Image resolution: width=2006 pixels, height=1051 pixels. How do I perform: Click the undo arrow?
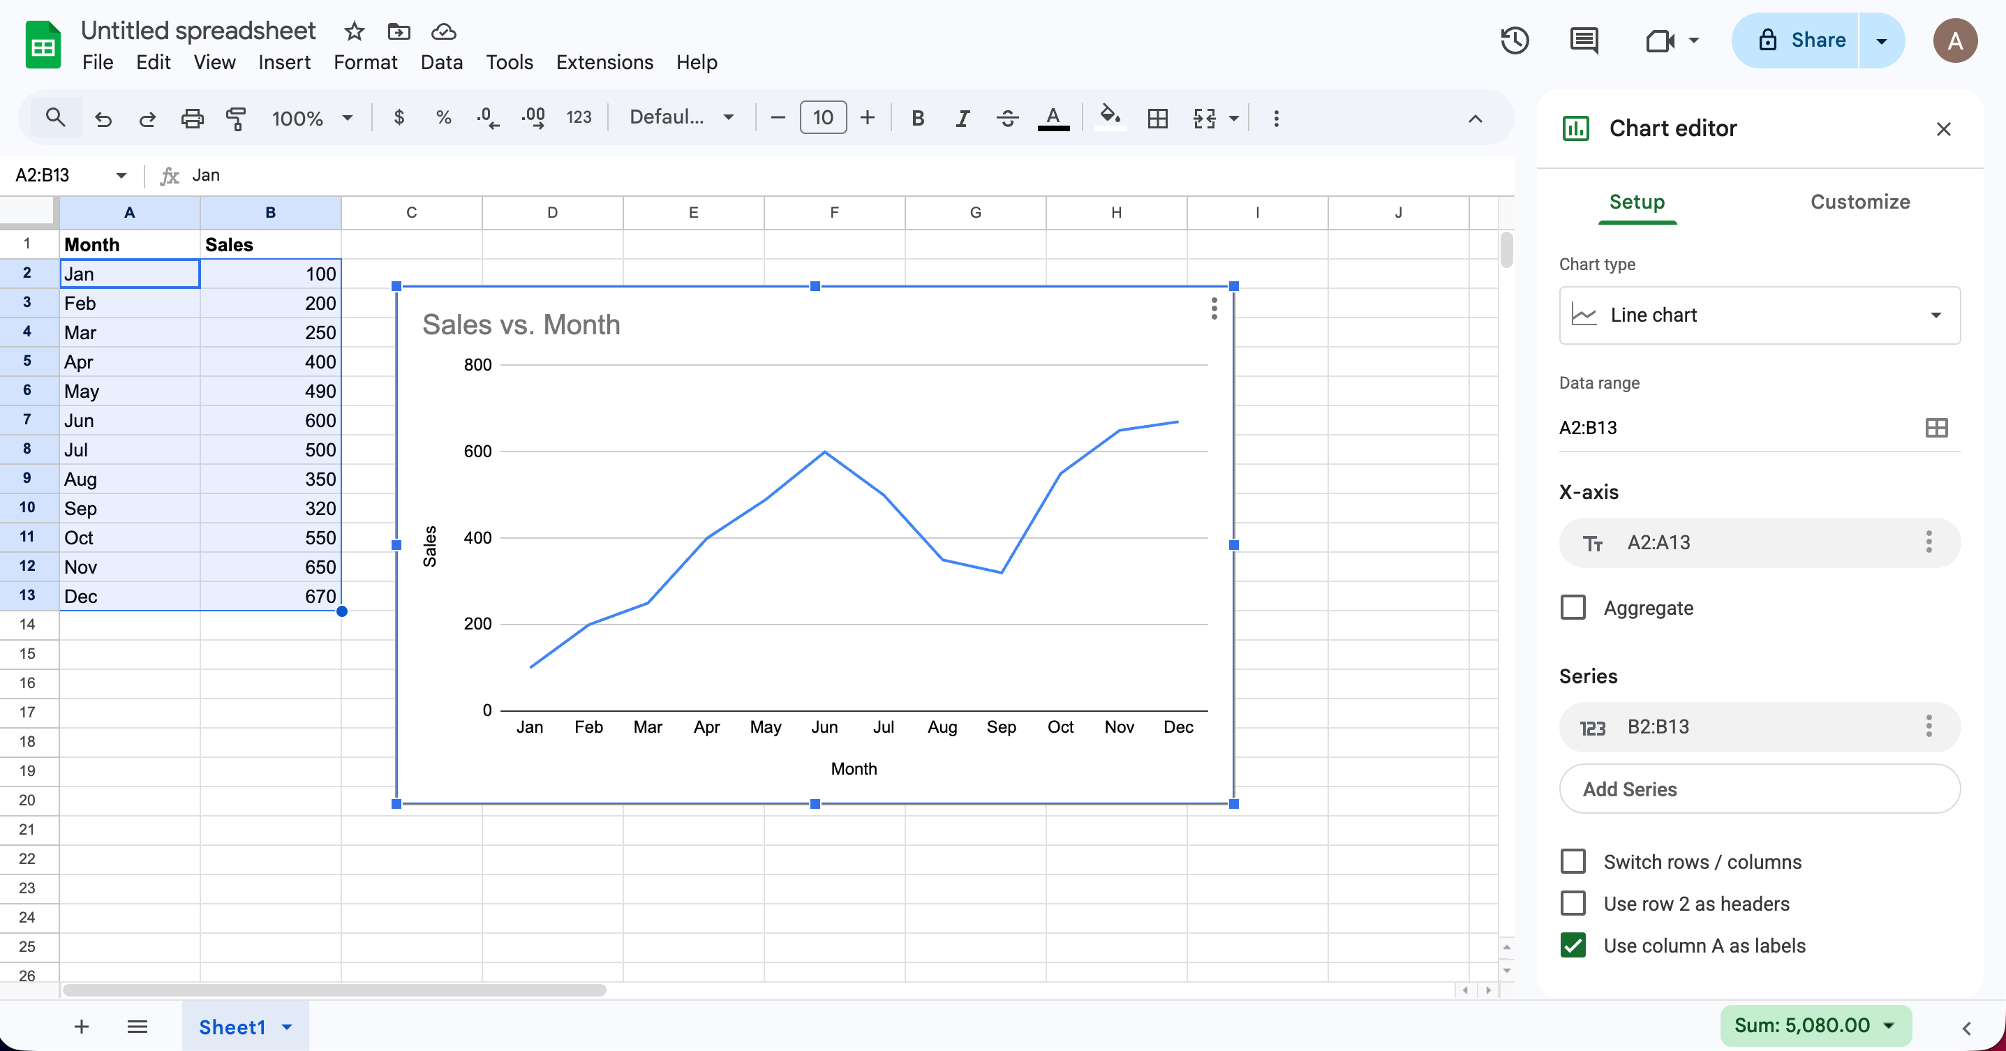(x=103, y=119)
